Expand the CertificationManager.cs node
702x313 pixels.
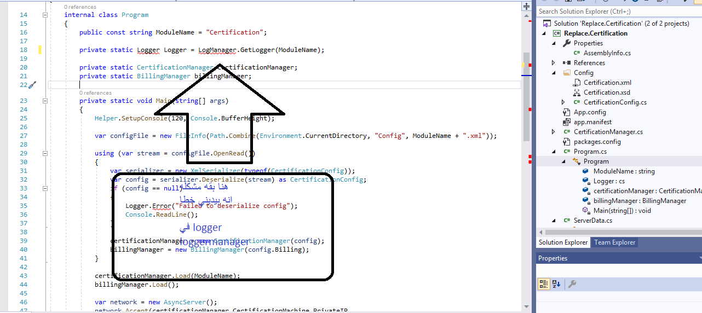click(x=554, y=132)
